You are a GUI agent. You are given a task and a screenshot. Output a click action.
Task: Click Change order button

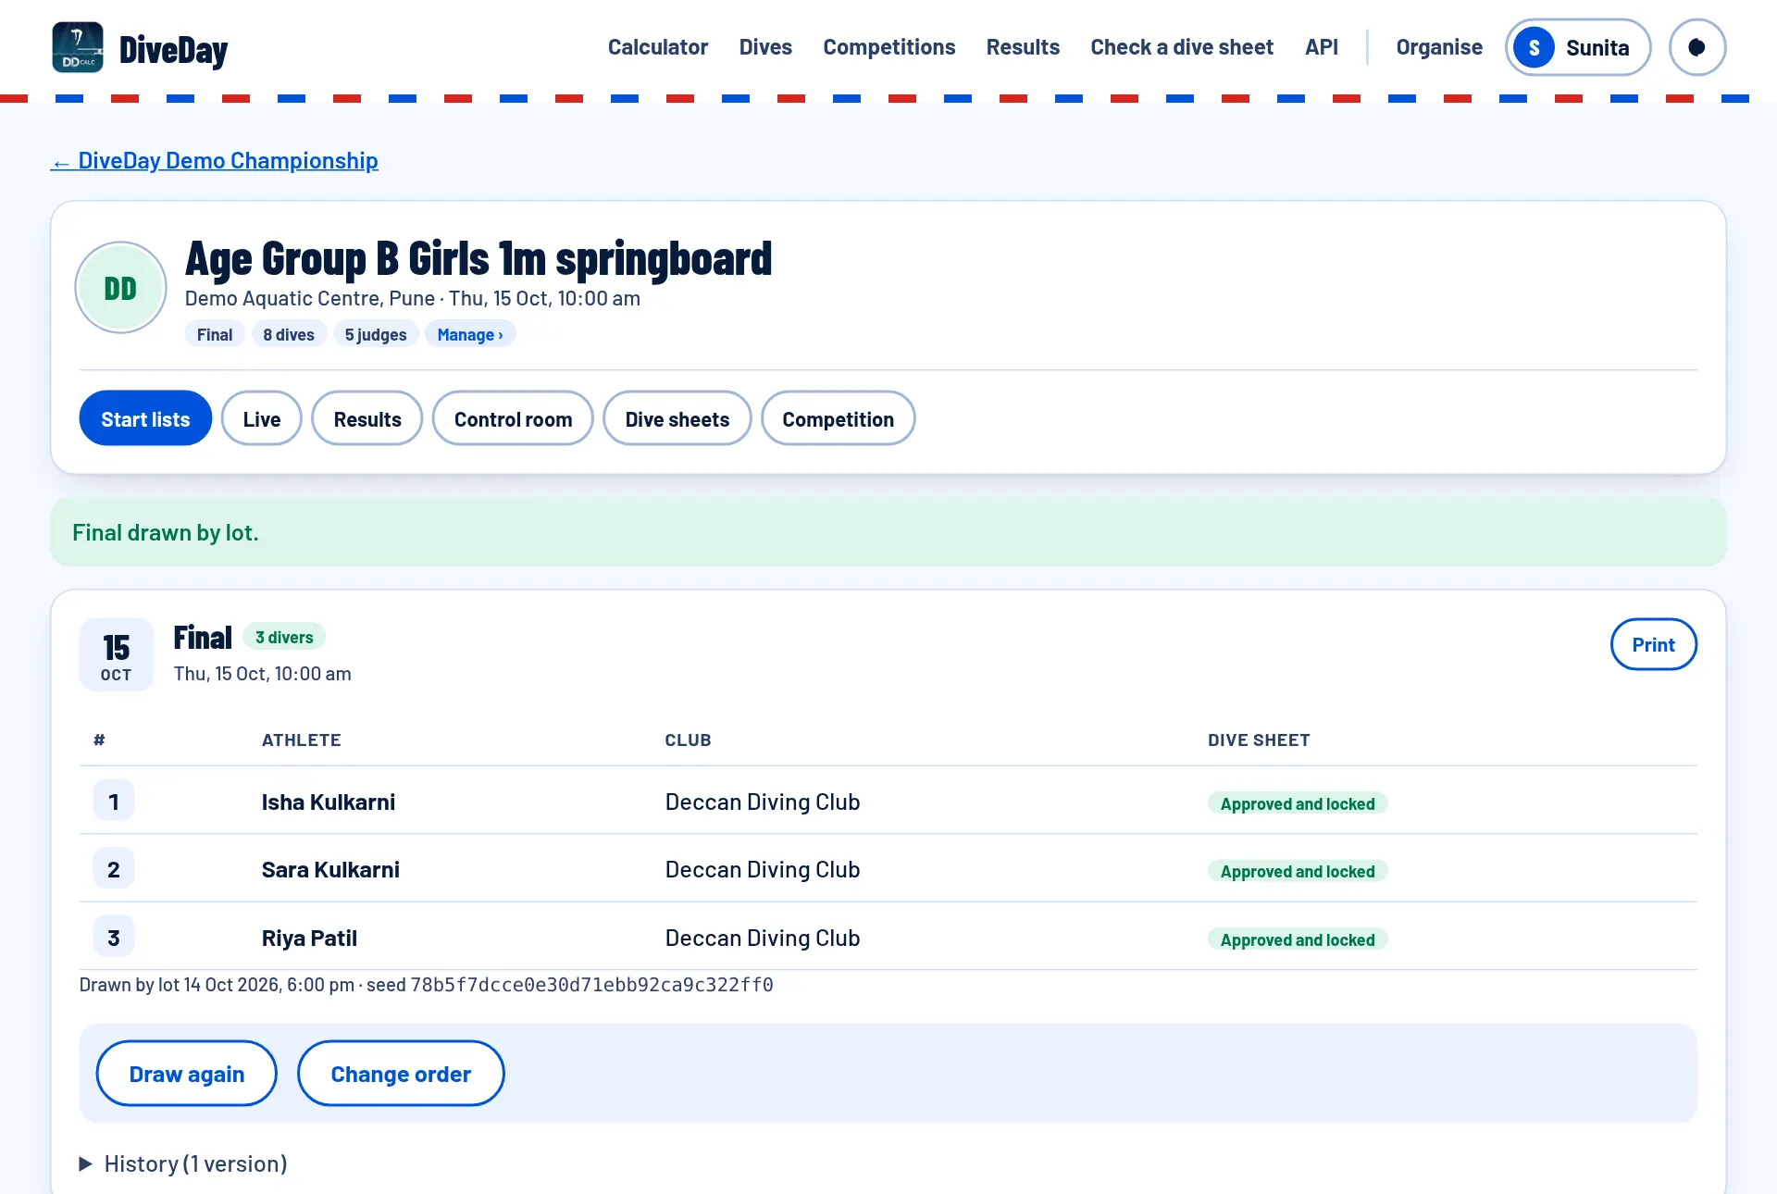click(x=401, y=1074)
